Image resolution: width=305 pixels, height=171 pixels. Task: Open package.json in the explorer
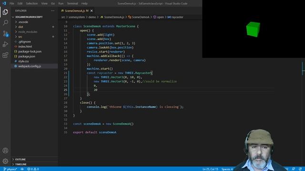(x=27, y=57)
